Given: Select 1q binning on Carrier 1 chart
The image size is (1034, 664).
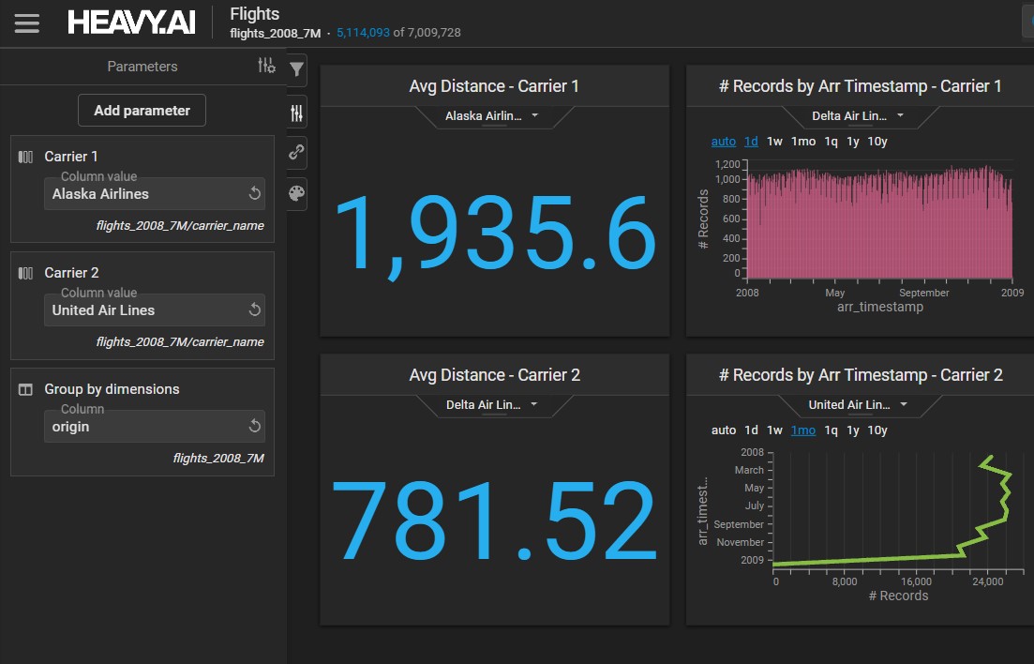Looking at the screenshot, I should click(831, 142).
